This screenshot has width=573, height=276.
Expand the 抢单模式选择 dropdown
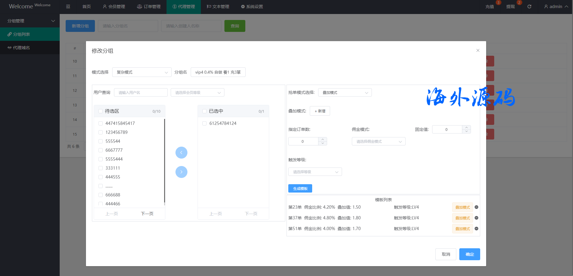coord(345,93)
